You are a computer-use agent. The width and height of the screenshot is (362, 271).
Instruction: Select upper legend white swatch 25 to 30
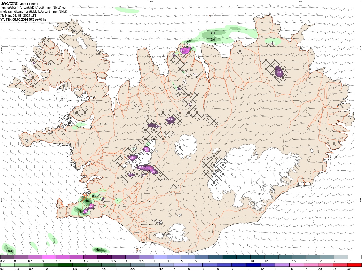(x=341, y=257)
